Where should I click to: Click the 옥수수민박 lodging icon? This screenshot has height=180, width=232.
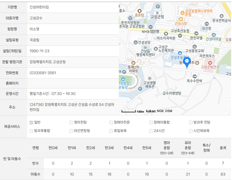[x=195, y=76]
